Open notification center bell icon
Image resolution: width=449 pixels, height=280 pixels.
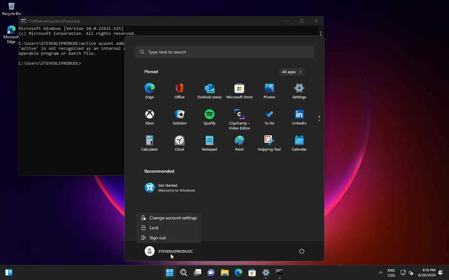441,273
